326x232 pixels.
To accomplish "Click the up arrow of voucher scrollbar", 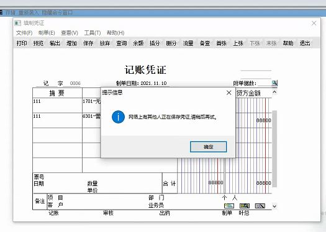I will (x=274, y=92).
